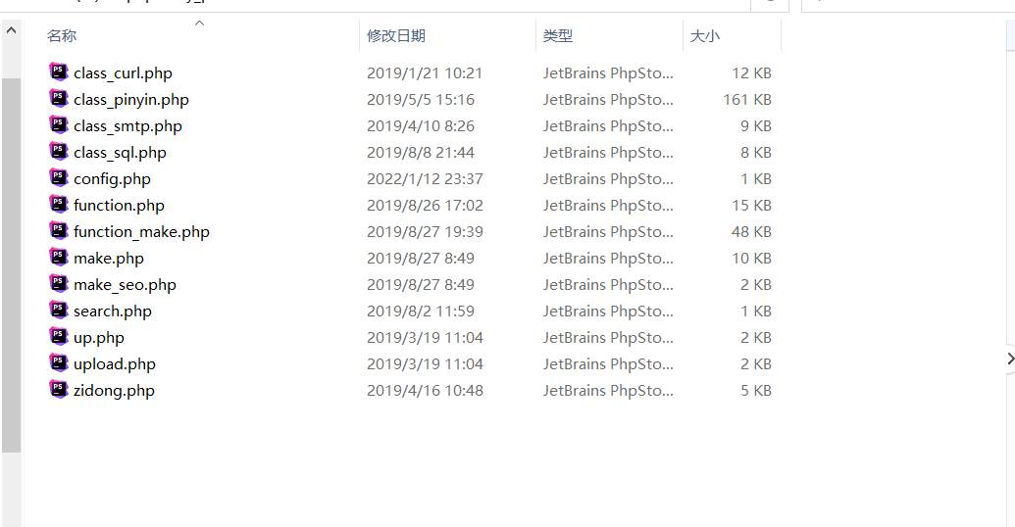The height and width of the screenshot is (527, 1015).
Task: Sort files by 大小 column
Action: click(x=704, y=36)
